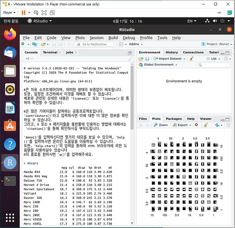
Task: Click the back navigation arrow in Plots
Action: point(141,125)
